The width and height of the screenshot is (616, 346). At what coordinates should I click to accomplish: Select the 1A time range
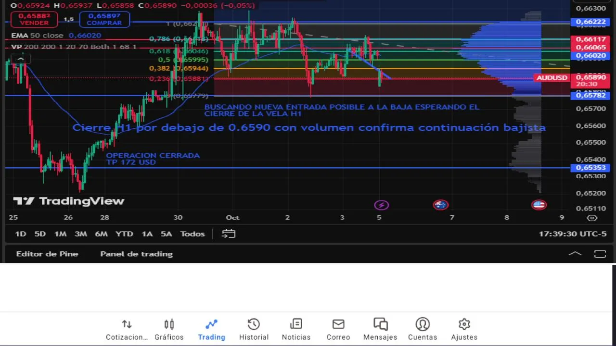(147, 234)
